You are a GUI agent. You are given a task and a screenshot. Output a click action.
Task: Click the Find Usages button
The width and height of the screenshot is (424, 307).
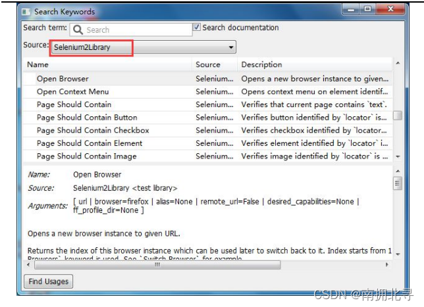(x=49, y=281)
